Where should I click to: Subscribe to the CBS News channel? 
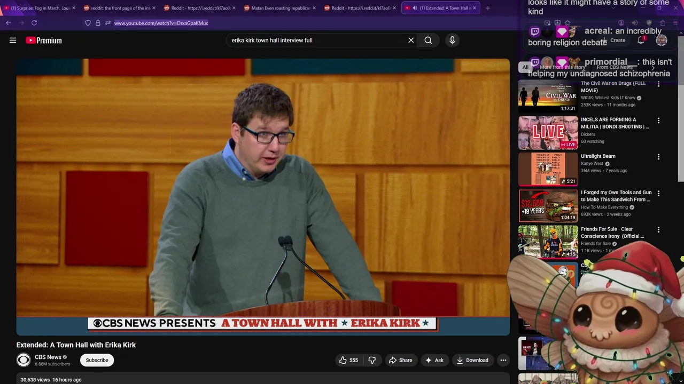[x=97, y=360]
